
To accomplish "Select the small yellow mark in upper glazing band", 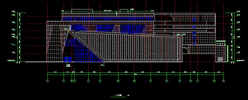I will pyautogui.click(x=75, y=20).
